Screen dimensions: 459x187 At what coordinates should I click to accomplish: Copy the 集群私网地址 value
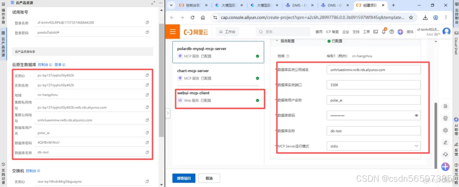[147, 107]
